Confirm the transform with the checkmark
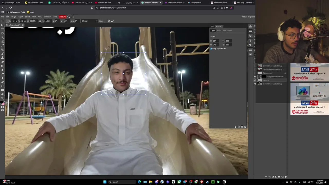Screen dimensions: 329x185 pyautogui.click(x=112, y=21)
